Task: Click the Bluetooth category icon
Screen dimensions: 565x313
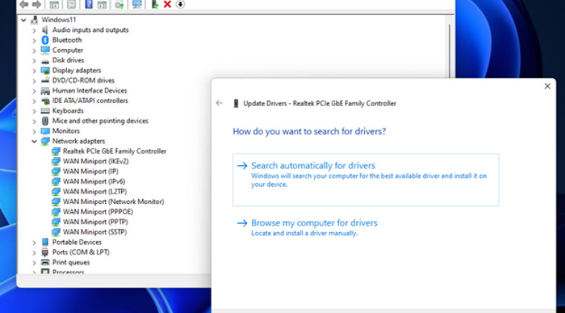Action: pos(45,40)
